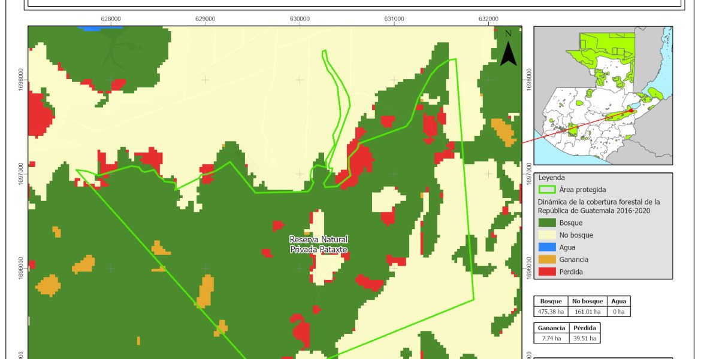Click the 39.51 ha Pérdida value

pos(583,338)
